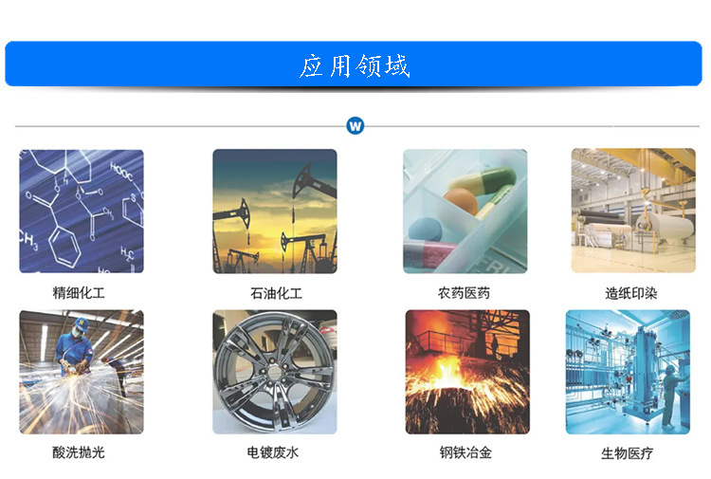Click the 生物医疗 text label
Screen dimensions: 711x479
(x=628, y=453)
